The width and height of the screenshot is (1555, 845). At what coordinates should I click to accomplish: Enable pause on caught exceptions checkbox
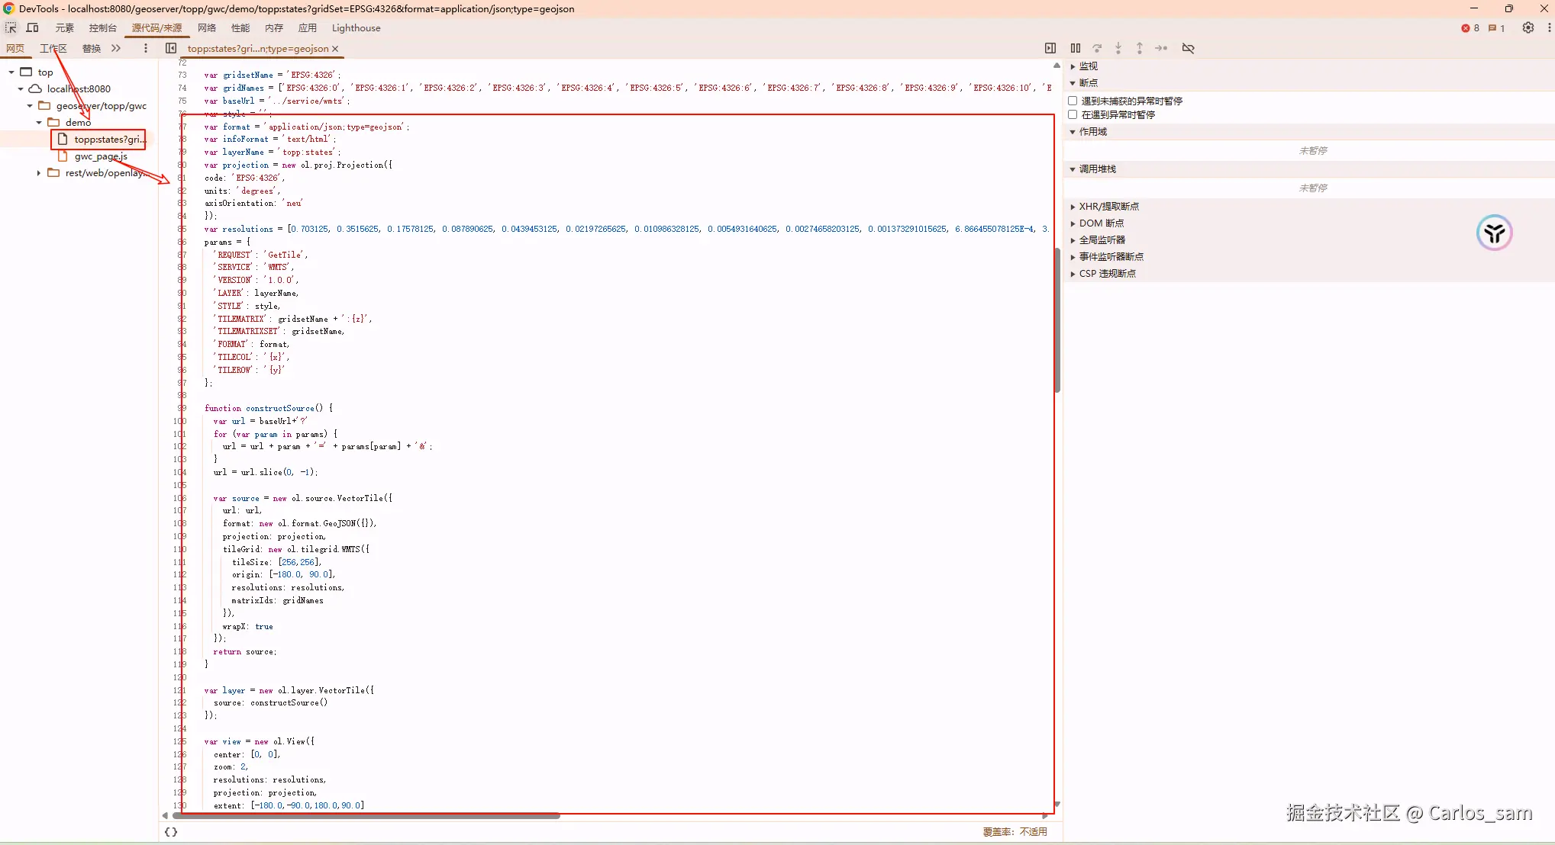1073,114
